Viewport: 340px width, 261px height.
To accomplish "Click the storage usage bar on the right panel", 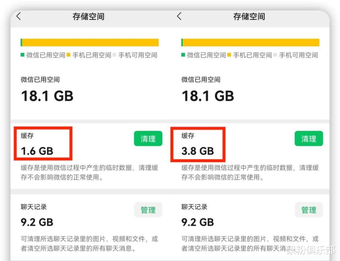I will pyautogui.click(x=250, y=42).
